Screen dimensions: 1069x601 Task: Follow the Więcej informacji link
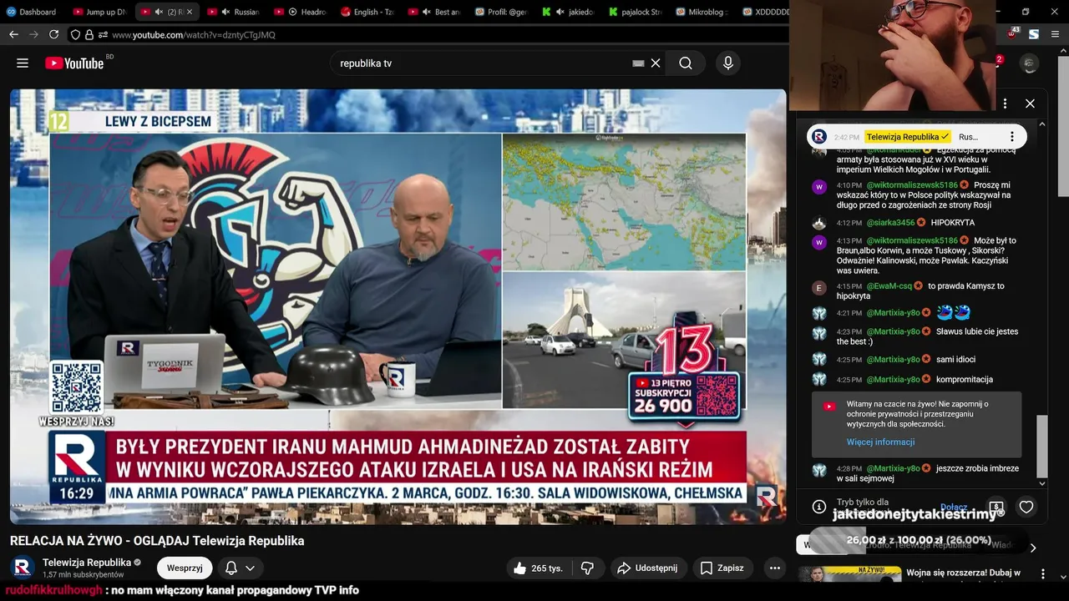880,442
